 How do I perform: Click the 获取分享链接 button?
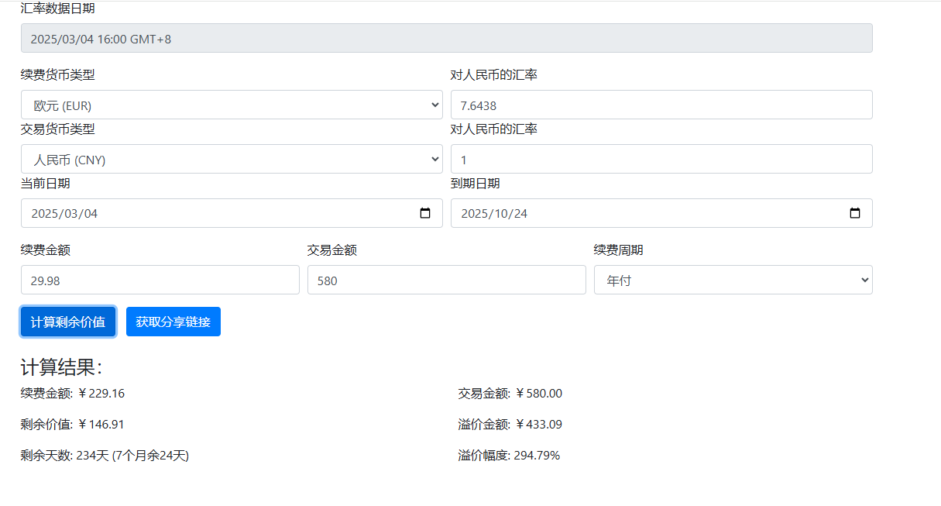click(173, 321)
